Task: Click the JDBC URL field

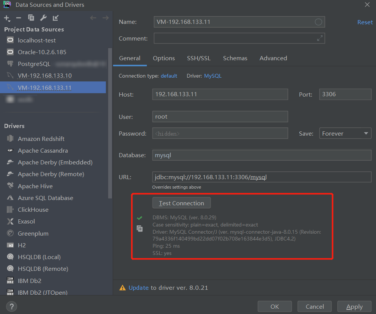Action: [262, 177]
